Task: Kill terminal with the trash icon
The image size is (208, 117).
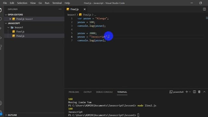Action: click(199, 92)
